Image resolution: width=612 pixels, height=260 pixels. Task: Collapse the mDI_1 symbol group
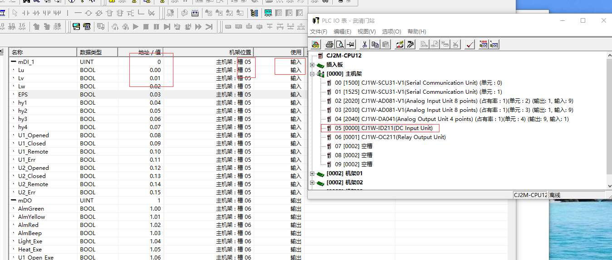pyautogui.click(x=13, y=62)
